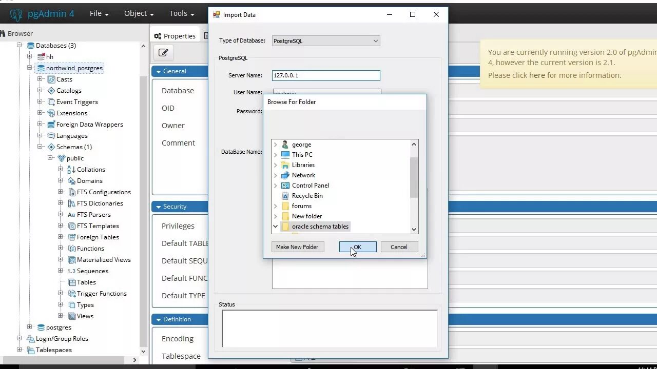Select Network in the folder tree
657x369 pixels.
tap(303, 175)
